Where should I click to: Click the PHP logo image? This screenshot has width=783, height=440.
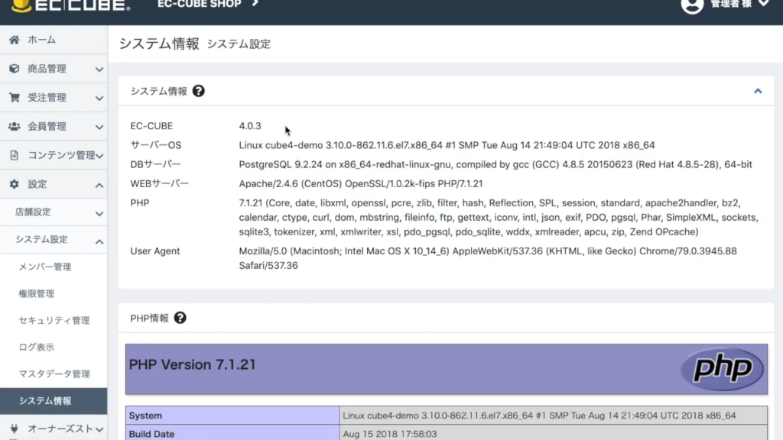click(x=722, y=368)
